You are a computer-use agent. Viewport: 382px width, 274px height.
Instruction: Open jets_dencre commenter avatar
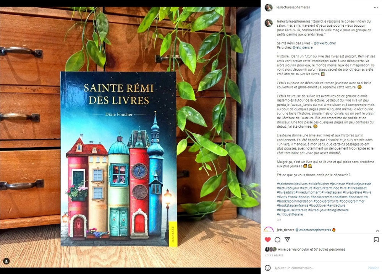click(269, 229)
